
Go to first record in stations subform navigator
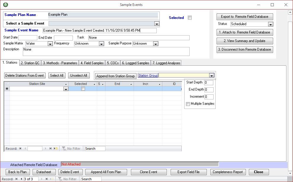(x=20, y=149)
